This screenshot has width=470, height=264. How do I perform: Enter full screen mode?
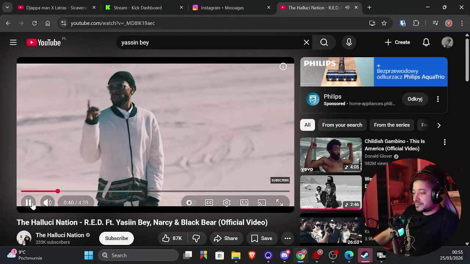[x=279, y=202]
